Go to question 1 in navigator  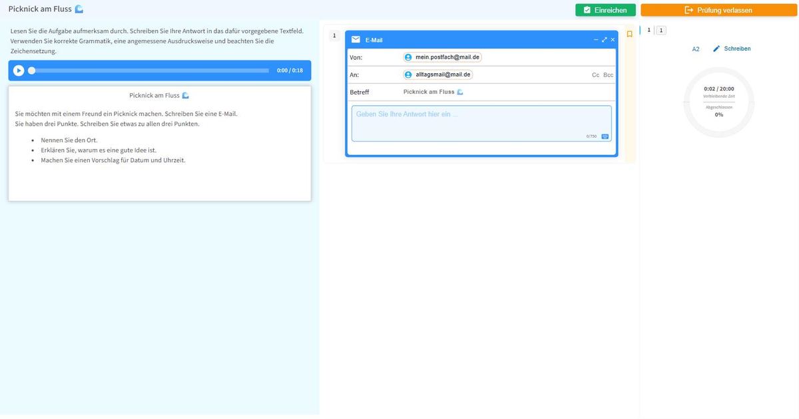pos(661,31)
